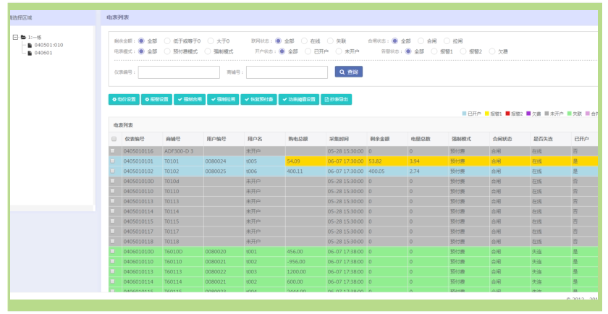Tick the header select-all checkbox
The width and height of the screenshot is (608, 314).
point(114,139)
